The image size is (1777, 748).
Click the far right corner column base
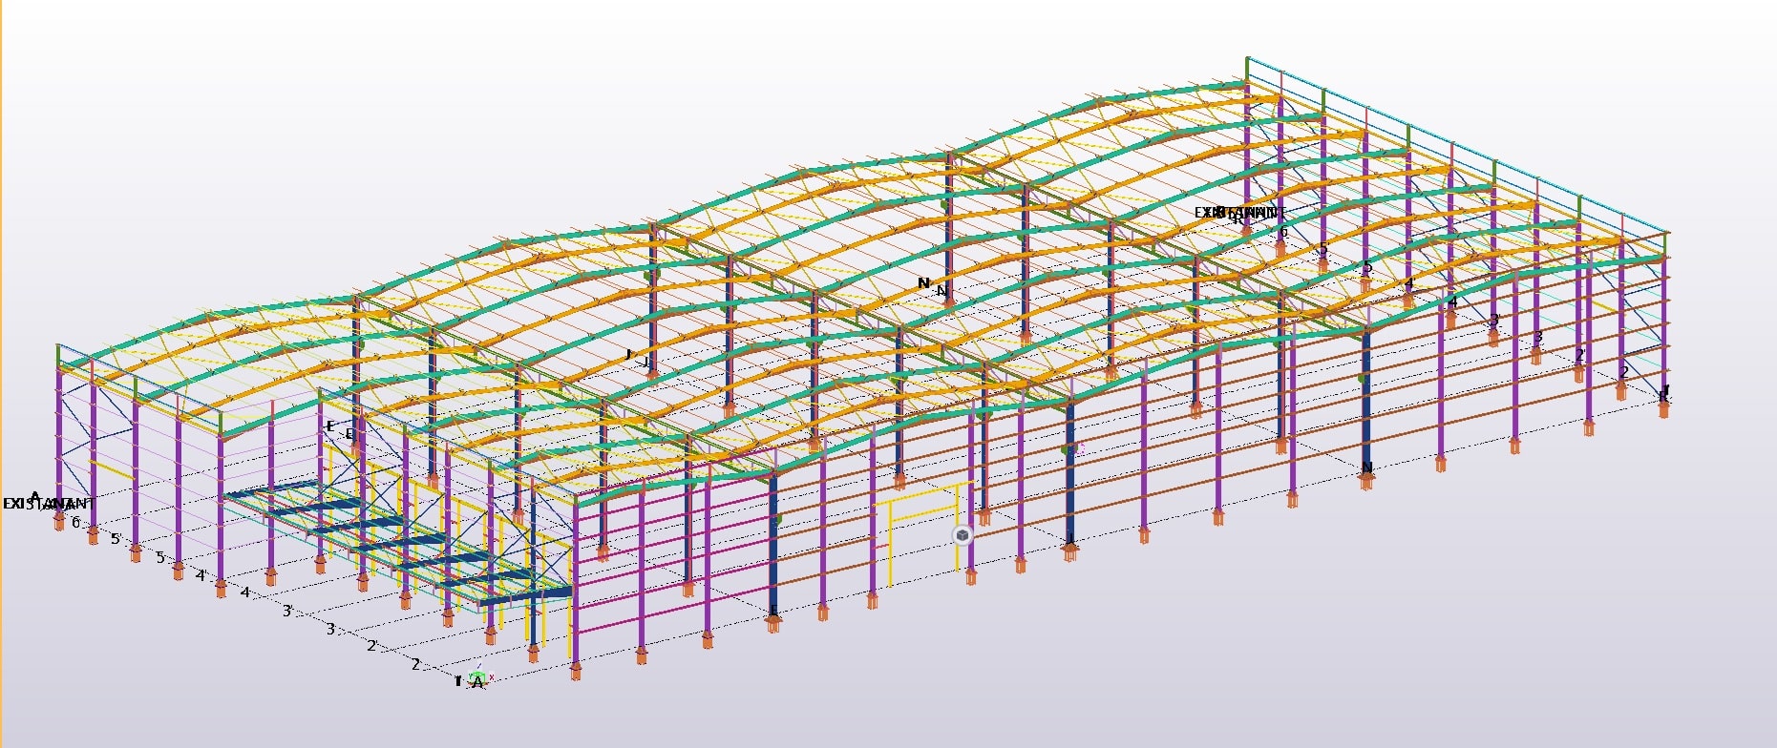(1664, 408)
